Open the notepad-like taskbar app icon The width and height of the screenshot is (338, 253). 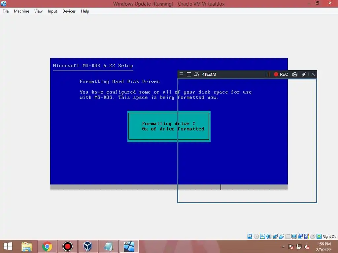tap(108, 246)
